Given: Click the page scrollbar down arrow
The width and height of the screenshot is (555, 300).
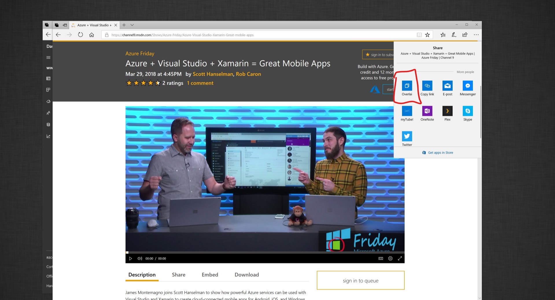Looking at the screenshot, I should tap(480, 298).
